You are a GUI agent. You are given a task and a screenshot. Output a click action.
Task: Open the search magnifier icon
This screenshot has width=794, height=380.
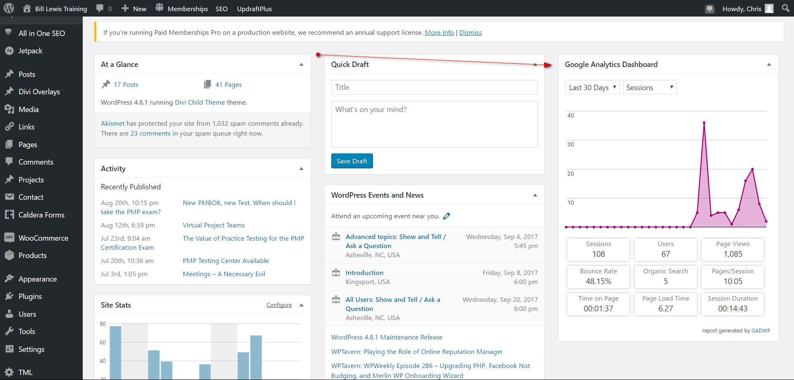tap(786, 8)
